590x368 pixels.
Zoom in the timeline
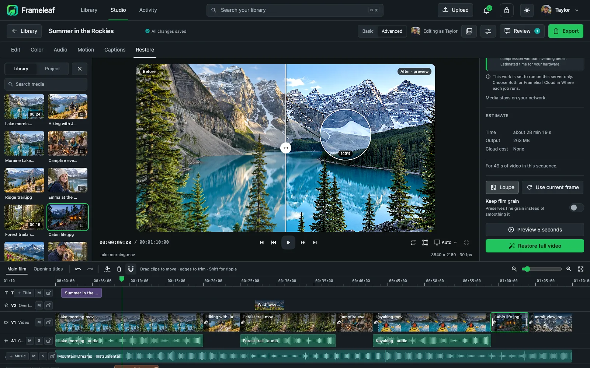pyautogui.click(x=569, y=269)
